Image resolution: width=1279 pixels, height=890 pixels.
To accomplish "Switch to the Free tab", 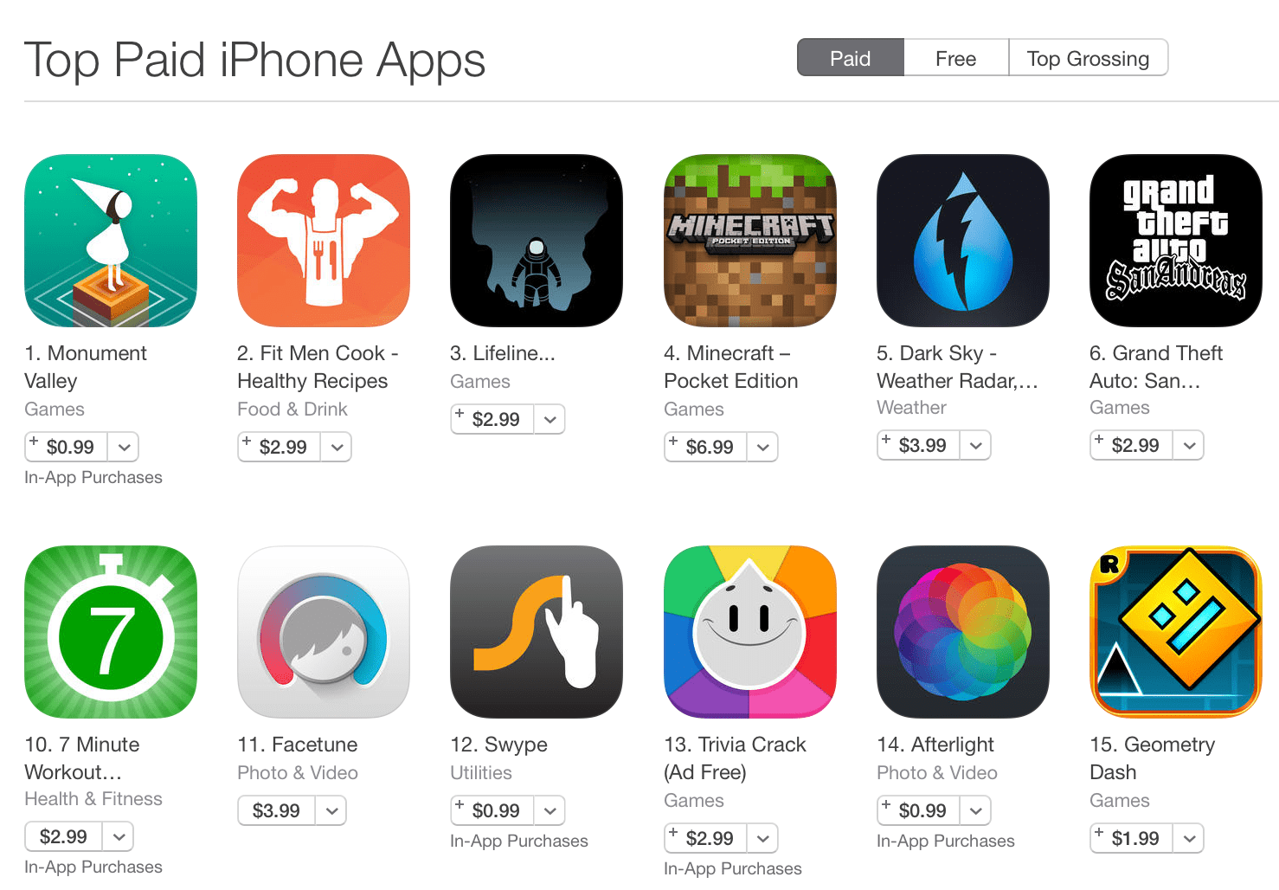I will coord(956,58).
